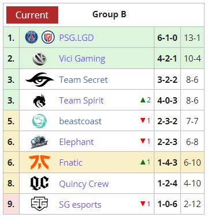Screen dimensions: 208x218
Task: Open the PSG.LGD team link
Action: tap(77, 37)
